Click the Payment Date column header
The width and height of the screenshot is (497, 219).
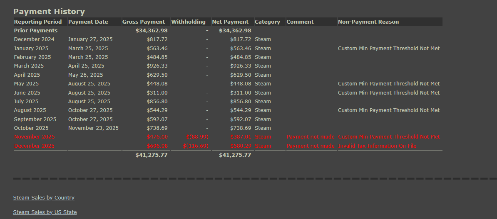tap(88, 22)
